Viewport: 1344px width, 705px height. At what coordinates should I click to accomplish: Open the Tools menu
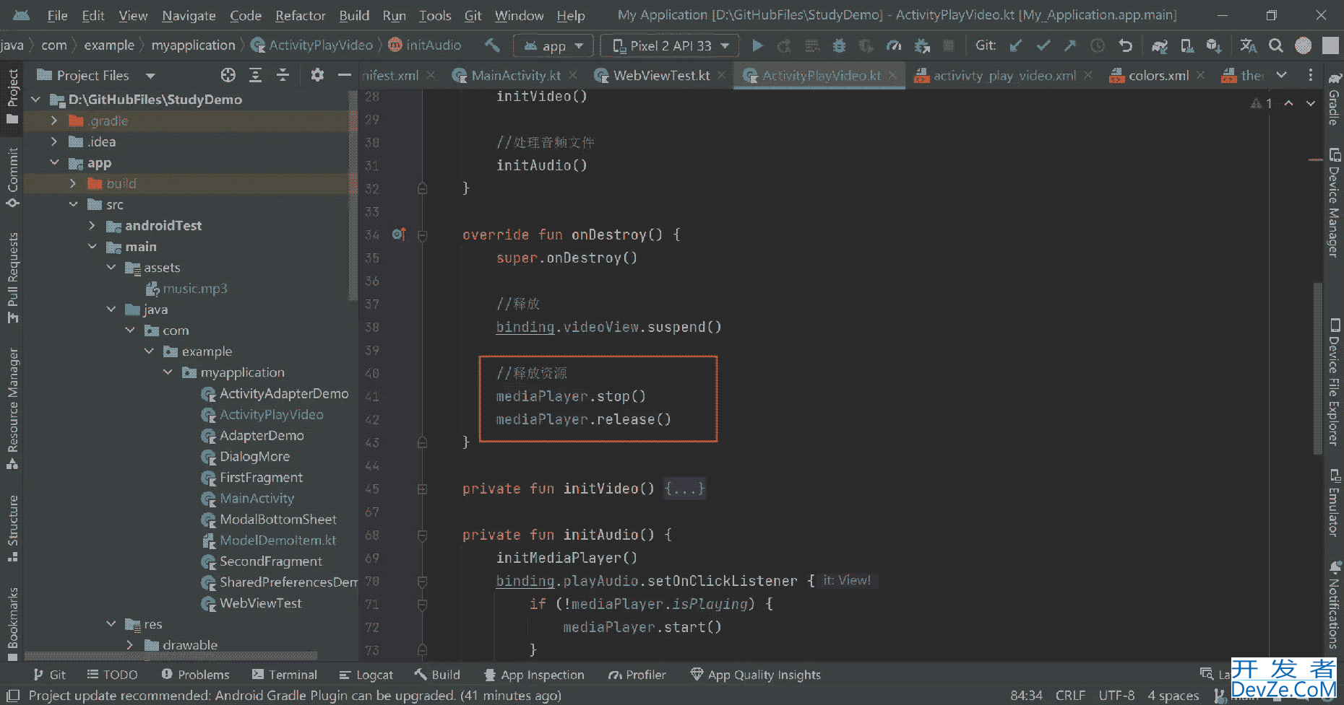click(x=434, y=15)
